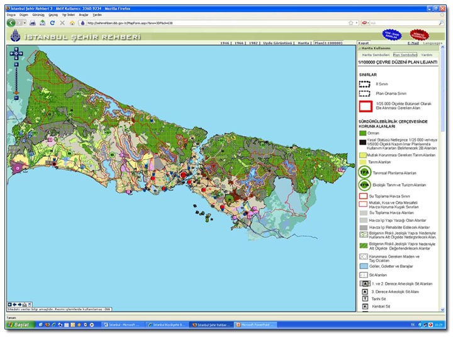Open the Geçmiş menu
453x337 pixels.
point(53,14)
